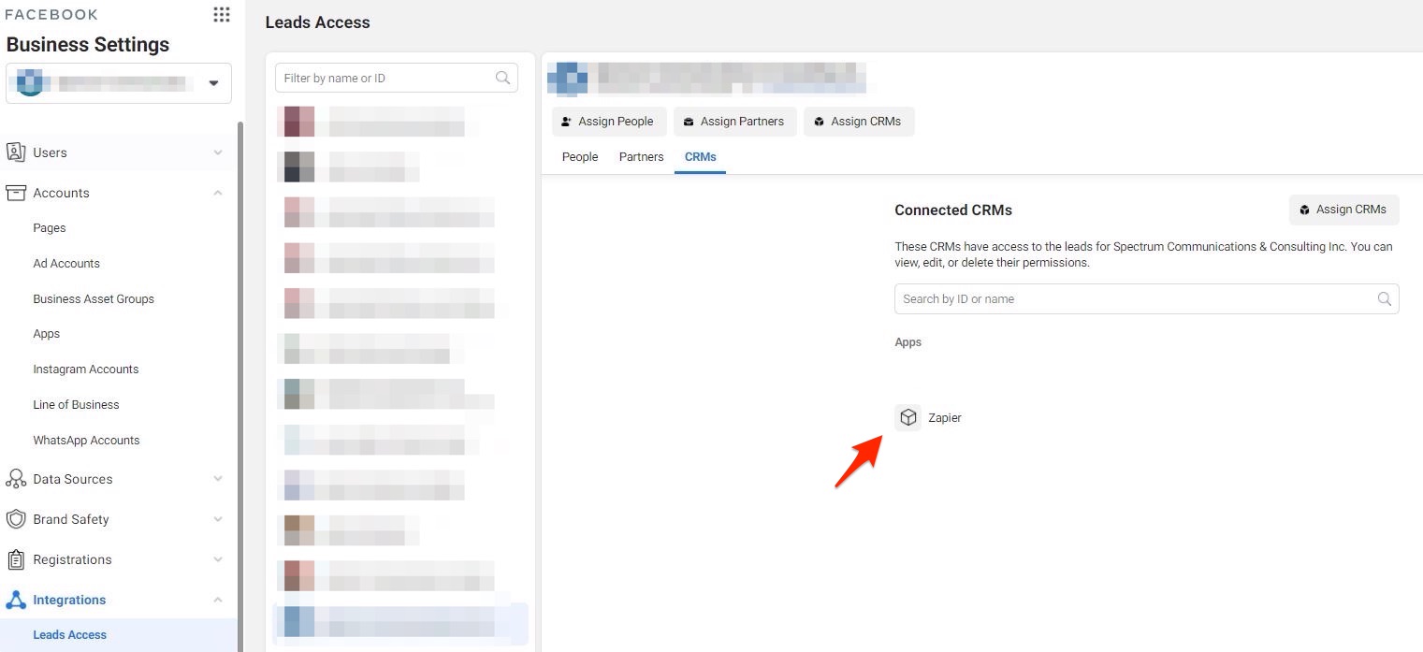
Task: Click the Integrations triangle icon
Action: coord(16,600)
